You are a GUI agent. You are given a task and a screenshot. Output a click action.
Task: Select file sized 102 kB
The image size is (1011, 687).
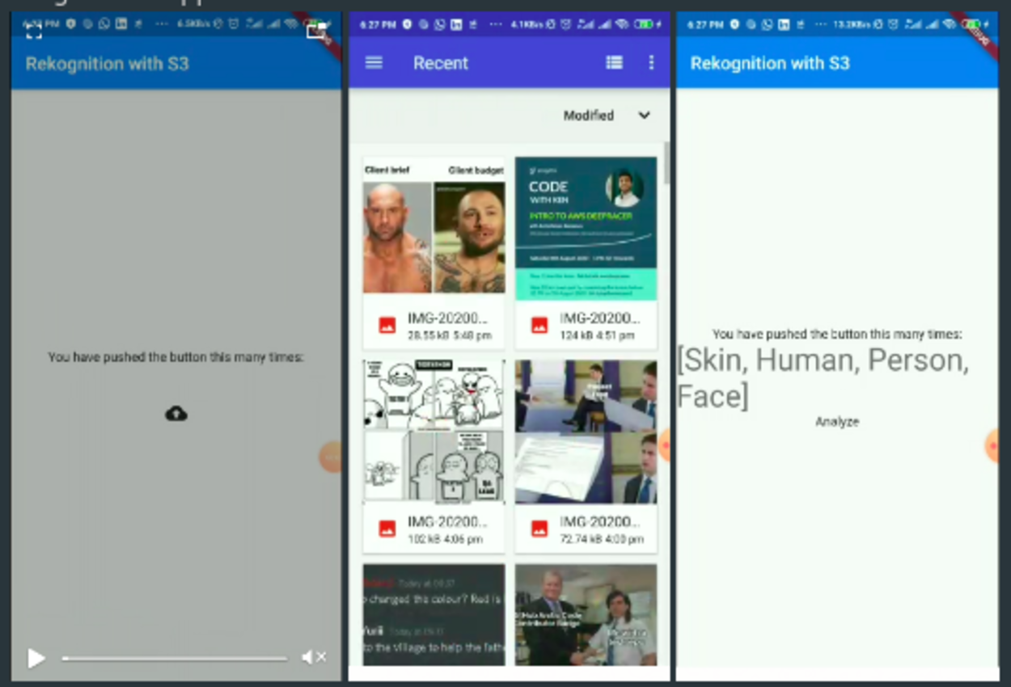tap(434, 529)
